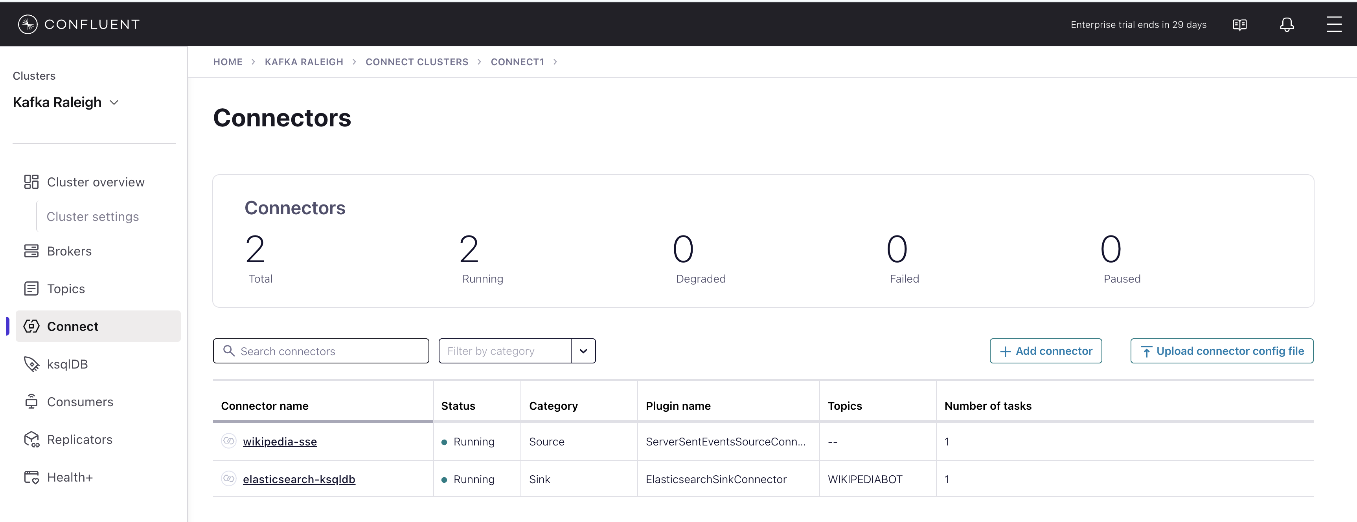
Task: Expand the Kafka Raleigh cluster dropdown
Action: pos(114,102)
